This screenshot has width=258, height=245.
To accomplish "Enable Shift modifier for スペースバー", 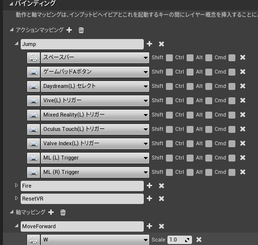I will [x=169, y=58].
